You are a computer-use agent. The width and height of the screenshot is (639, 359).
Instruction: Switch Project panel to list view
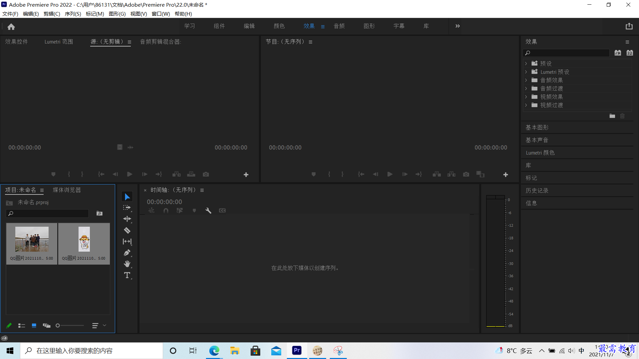(x=22, y=325)
